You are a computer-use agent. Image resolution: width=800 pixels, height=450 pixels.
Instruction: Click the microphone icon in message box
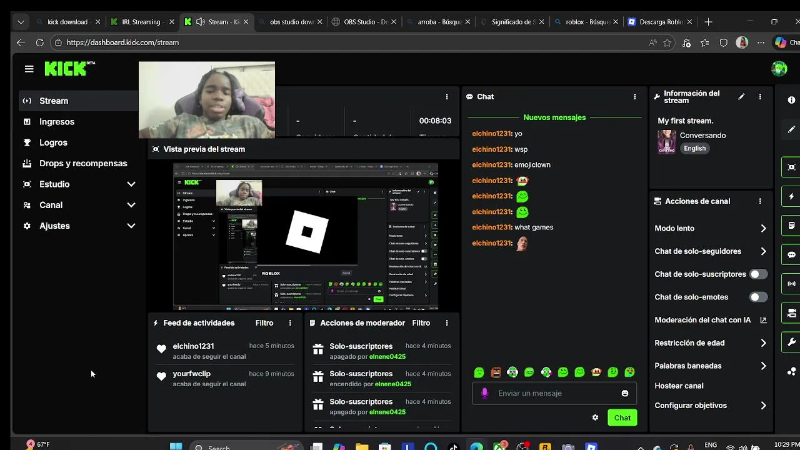pos(484,393)
